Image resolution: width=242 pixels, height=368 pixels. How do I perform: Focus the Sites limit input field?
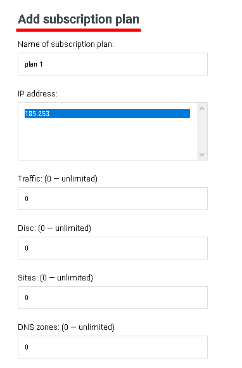tap(113, 298)
